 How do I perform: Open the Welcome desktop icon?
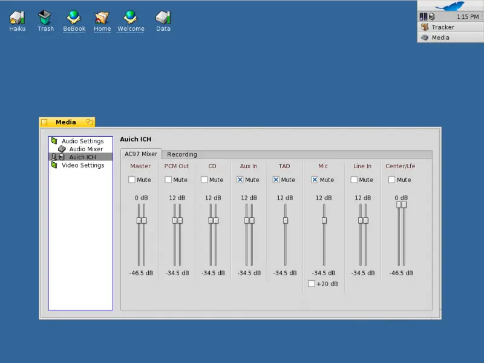[x=131, y=21]
